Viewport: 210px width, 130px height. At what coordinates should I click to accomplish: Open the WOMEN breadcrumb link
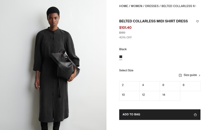136,6
